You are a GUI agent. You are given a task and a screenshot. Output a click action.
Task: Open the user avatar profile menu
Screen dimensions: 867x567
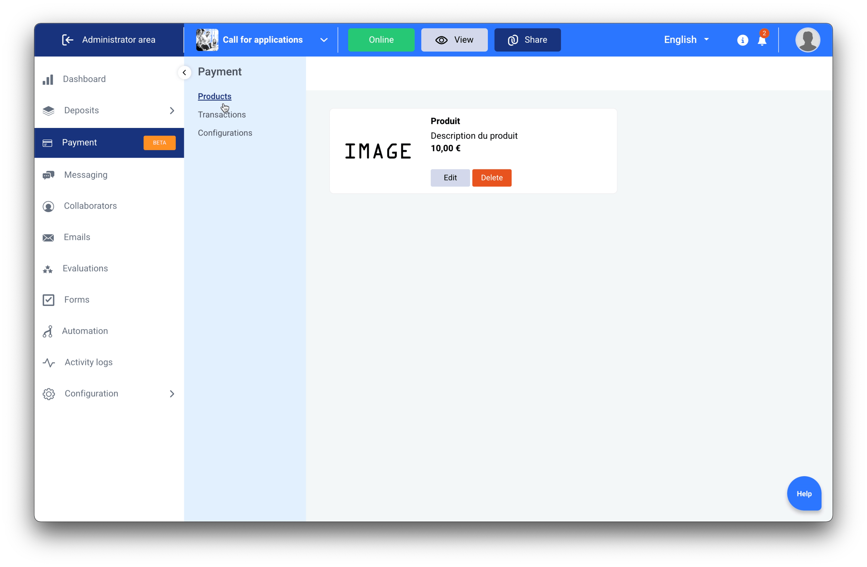tap(808, 40)
